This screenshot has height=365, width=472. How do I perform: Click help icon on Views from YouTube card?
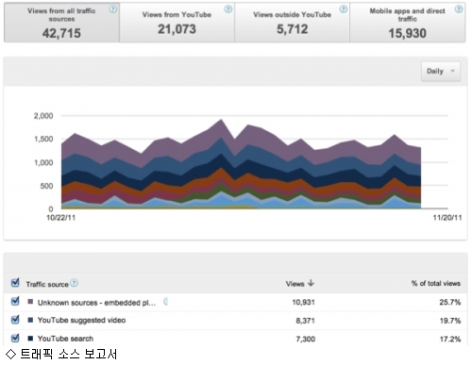point(228,9)
